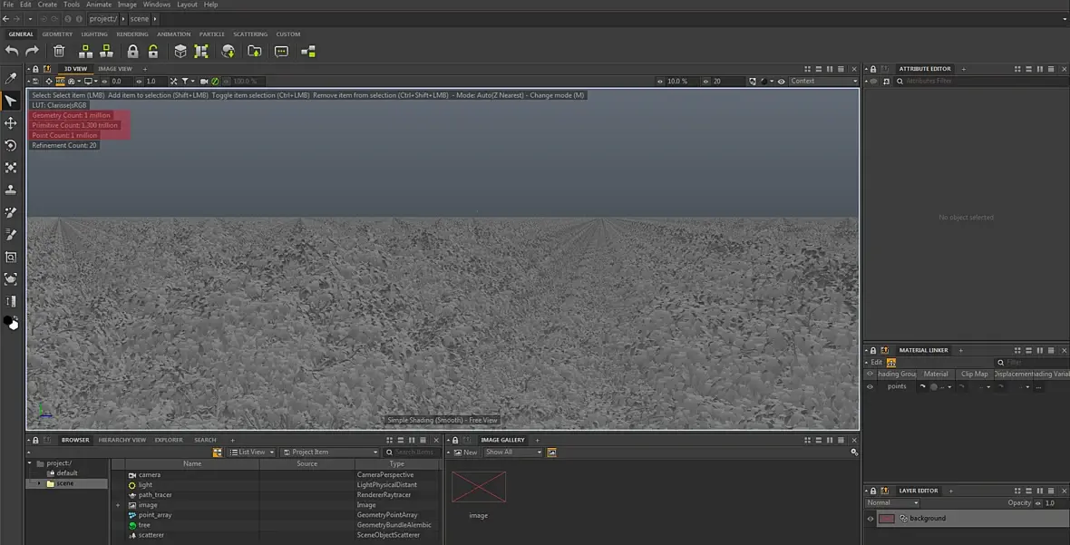Click the speech bubble annotation icon
The height and width of the screenshot is (545, 1070).
coord(281,52)
